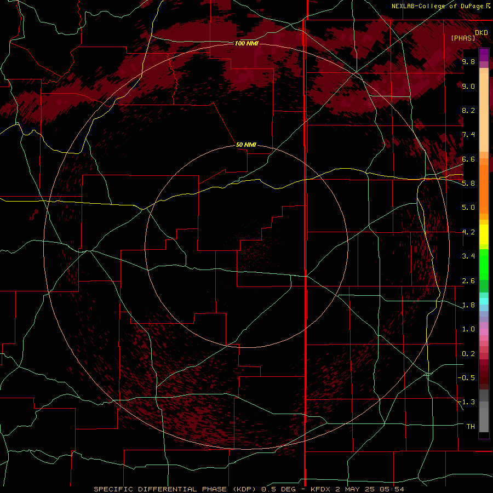Screen dimensions: 493x493
Task: Click the Specific Differential Phase KFDX caption
Action: coord(249,489)
